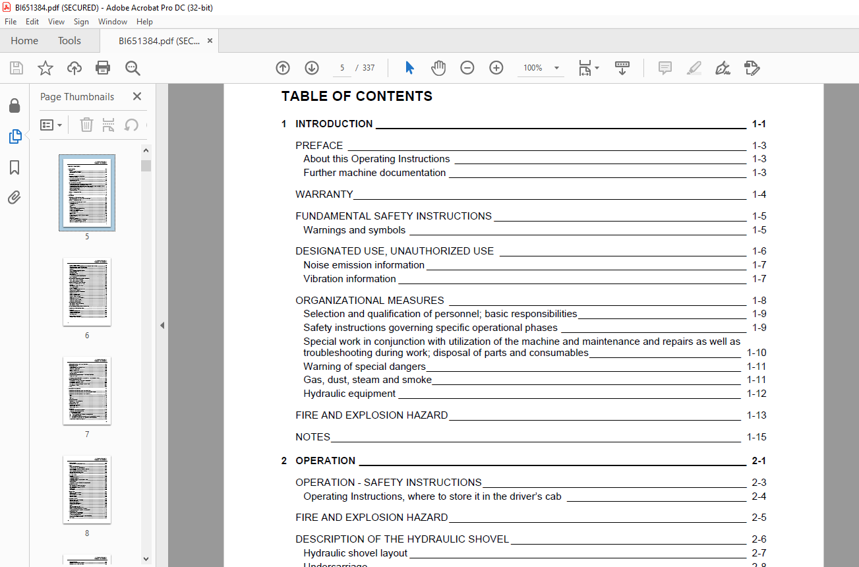Click the scrolling mode download-arrow icon
Screen dimensions: 859x567
coord(622,68)
